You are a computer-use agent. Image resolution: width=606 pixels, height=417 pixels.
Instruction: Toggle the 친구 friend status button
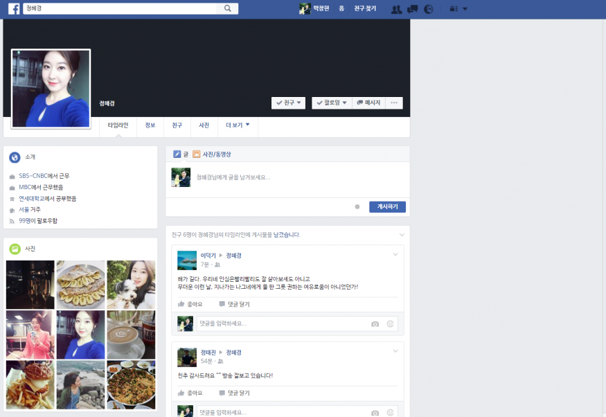288,103
